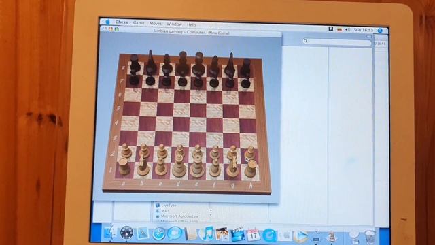Click the flag input menu icon

pos(339,29)
